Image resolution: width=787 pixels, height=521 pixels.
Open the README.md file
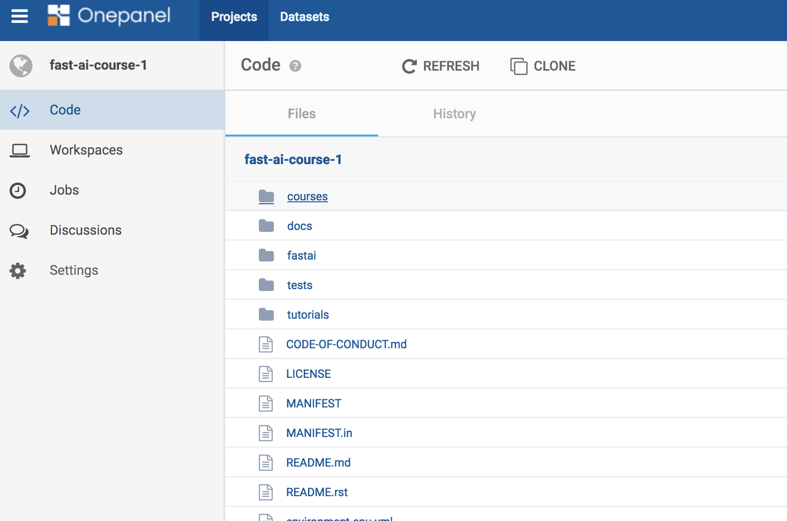point(318,463)
